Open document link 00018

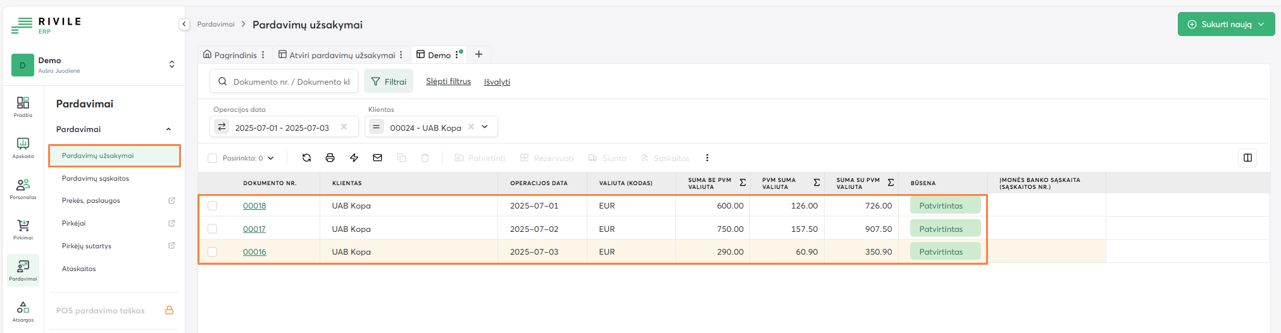pyautogui.click(x=254, y=206)
